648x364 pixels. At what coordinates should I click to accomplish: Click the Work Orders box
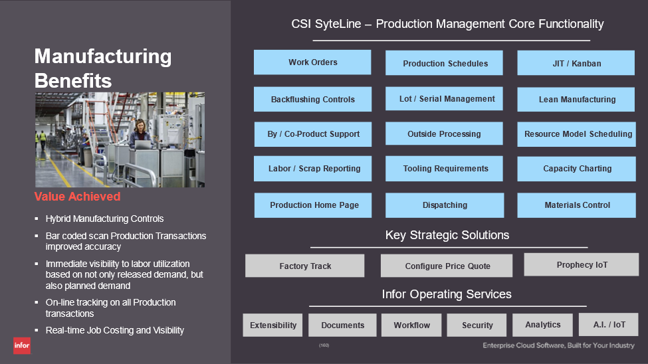point(312,62)
